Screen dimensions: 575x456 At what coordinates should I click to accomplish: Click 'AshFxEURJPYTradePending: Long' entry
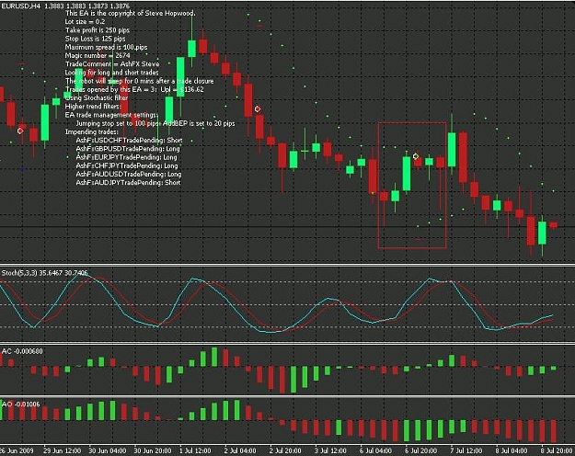[126, 157]
